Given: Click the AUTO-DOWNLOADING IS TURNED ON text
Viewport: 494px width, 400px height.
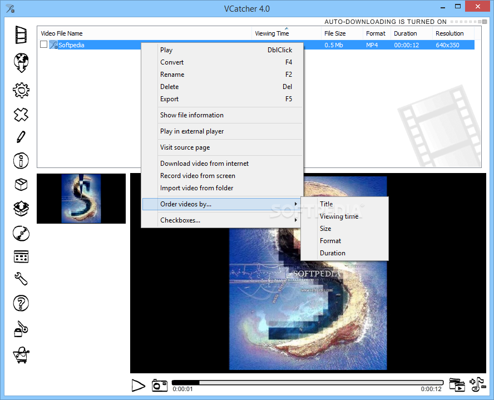Looking at the screenshot, I should [x=386, y=22].
